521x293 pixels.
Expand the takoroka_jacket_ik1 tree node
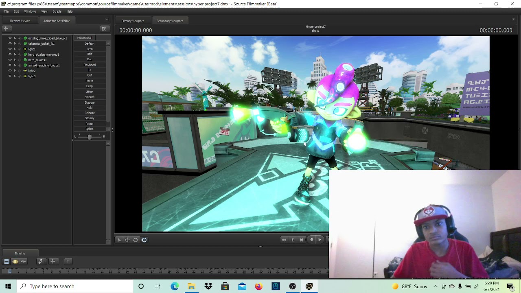coord(20,44)
